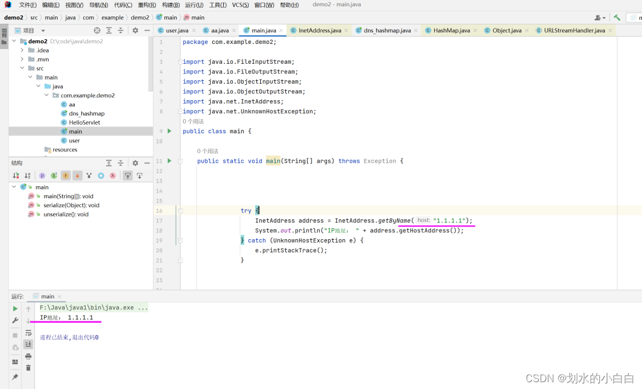The height and width of the screenshot is (389, 642).
Task: Modify run configuration with the wrench icon
Action: point(15,320)
